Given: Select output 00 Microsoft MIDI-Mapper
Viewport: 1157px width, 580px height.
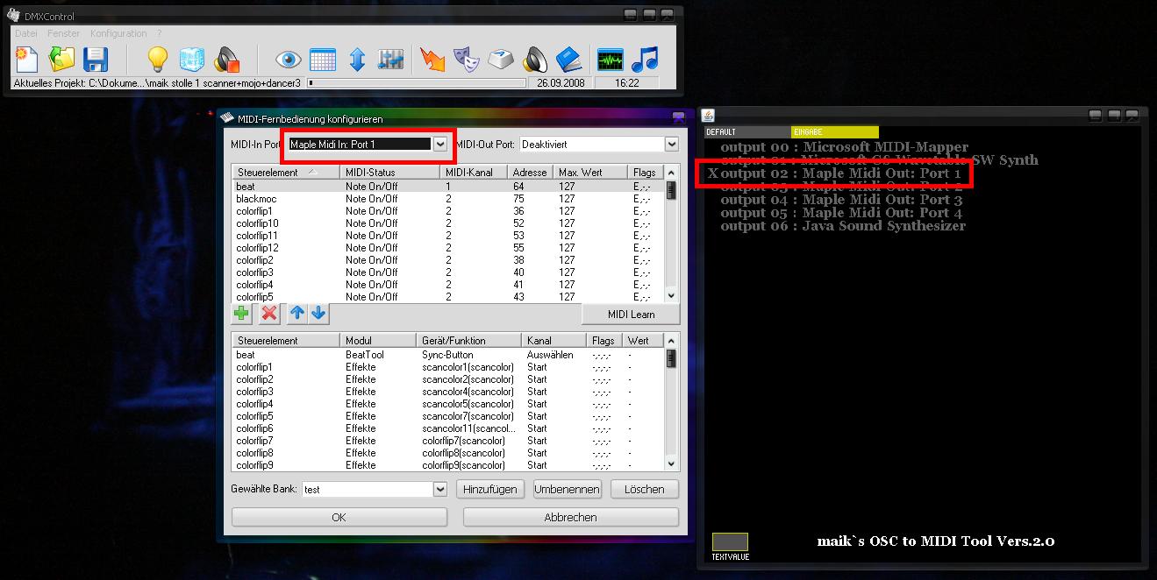Looking at the screenshot, I should (844, 147).
